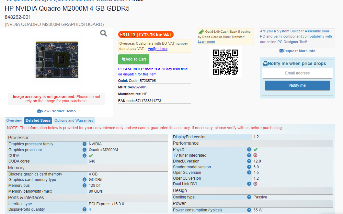Click help icon beside DisplayPorts quantity
The width and height of the screenshot is (343, 214).
click(x=84, y=209)
